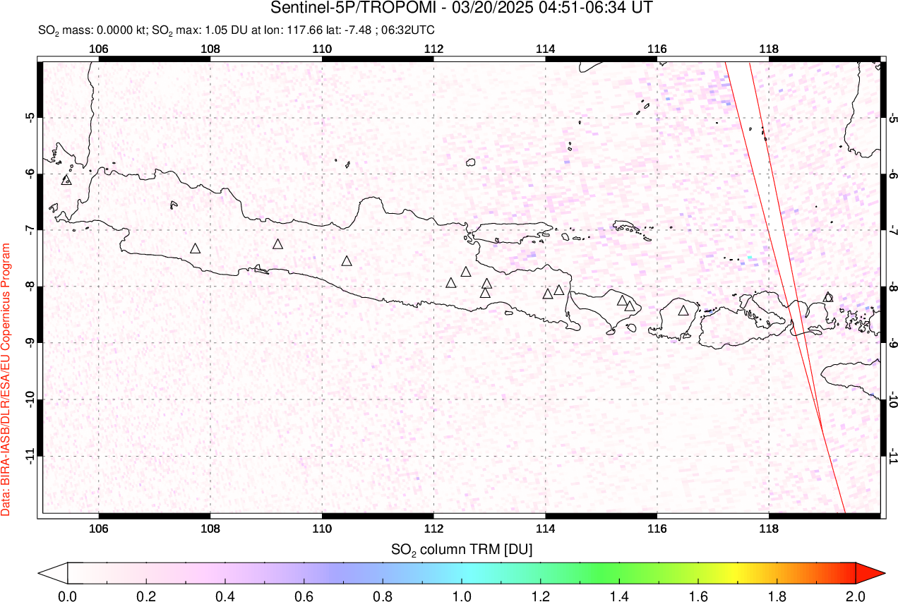Click the top axis longitude label 110

[322, 49]
